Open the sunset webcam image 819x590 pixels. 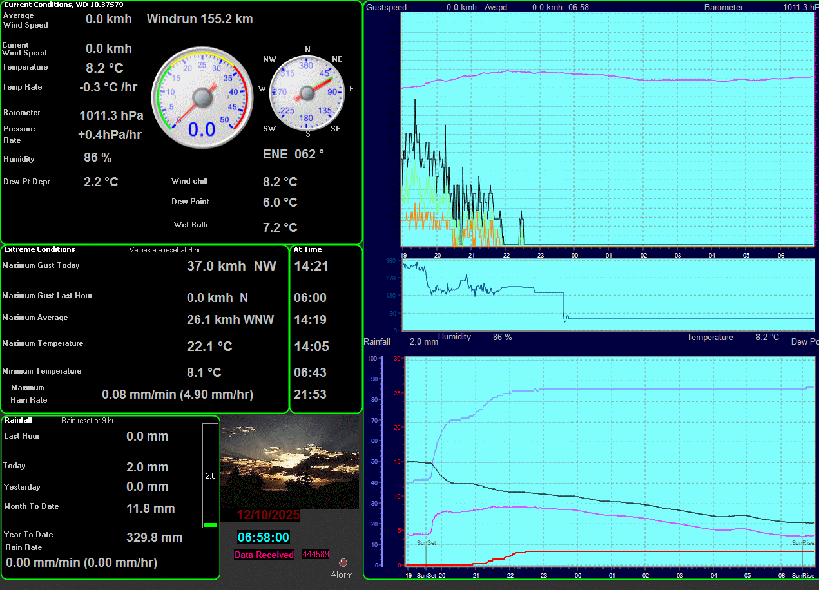click(x=289, y=462)
